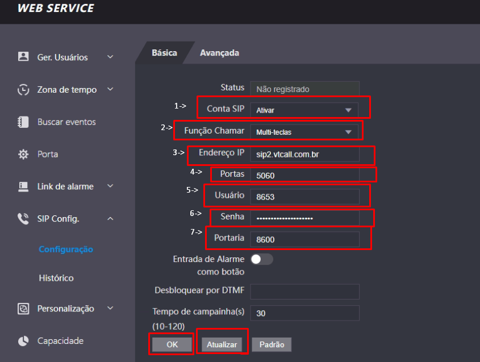Click the Link de alarme icon
This screenshot has width=480, height=362.
[x=23, y=186]
